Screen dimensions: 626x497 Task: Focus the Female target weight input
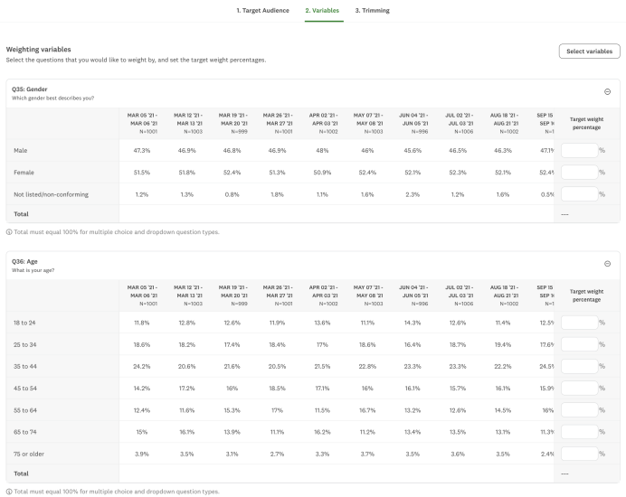(579, 173)
